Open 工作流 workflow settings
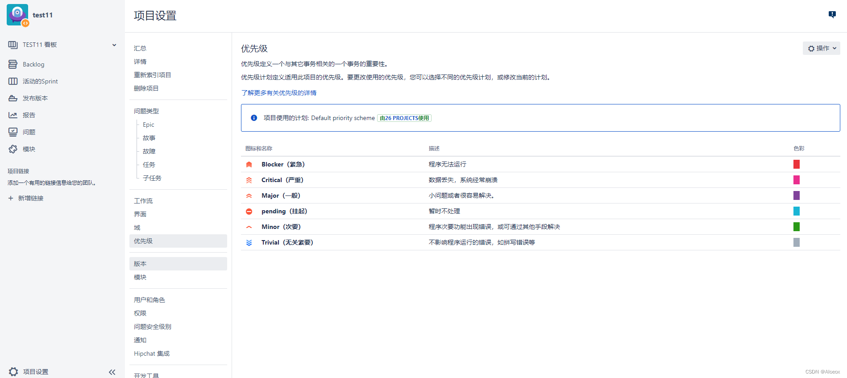The width and height of the screenshot is (847, 378). 143,201
